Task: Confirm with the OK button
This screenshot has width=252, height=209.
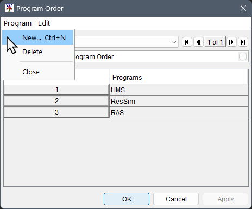Action: (x=127, y=199)
